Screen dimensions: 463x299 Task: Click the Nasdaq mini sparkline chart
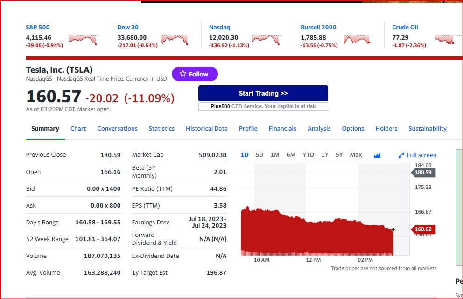click(266, 40)
